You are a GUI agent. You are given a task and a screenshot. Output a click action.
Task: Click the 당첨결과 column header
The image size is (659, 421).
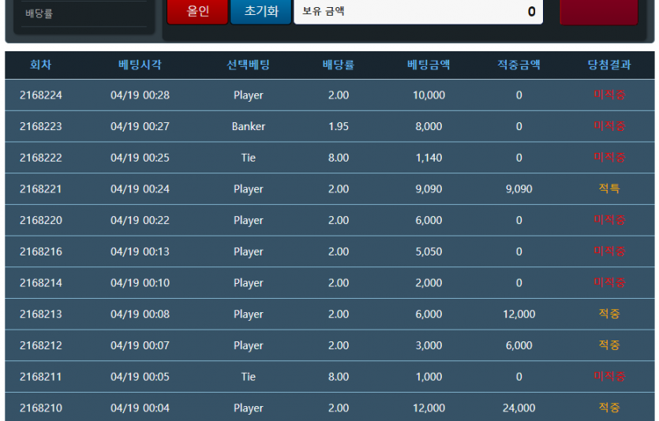coord(609,65)
